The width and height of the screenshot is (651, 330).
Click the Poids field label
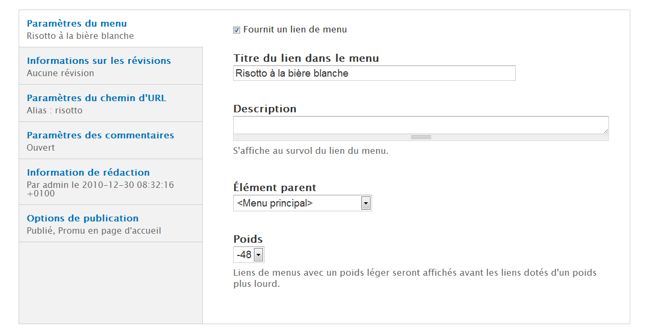[248, 240]
